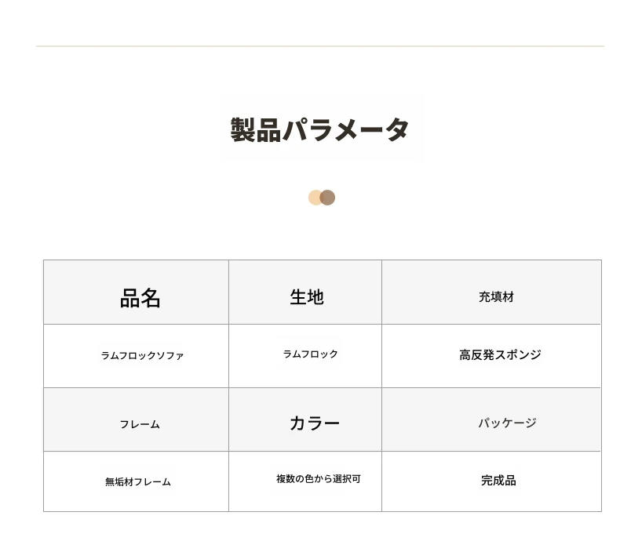This screenshot has width=620, height=552.
Task: Click the フレーム label cell
Action: (136, 419)
